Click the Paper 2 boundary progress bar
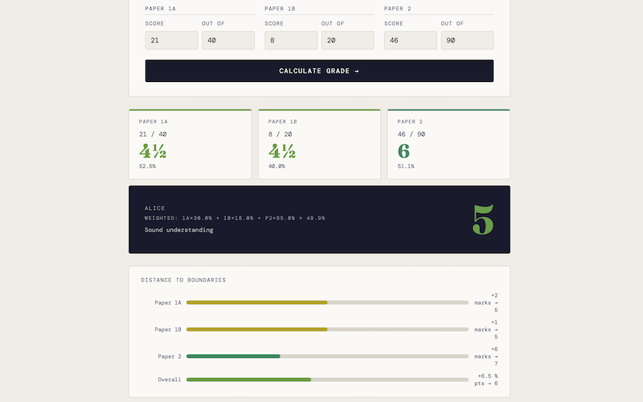 [327, 356]
